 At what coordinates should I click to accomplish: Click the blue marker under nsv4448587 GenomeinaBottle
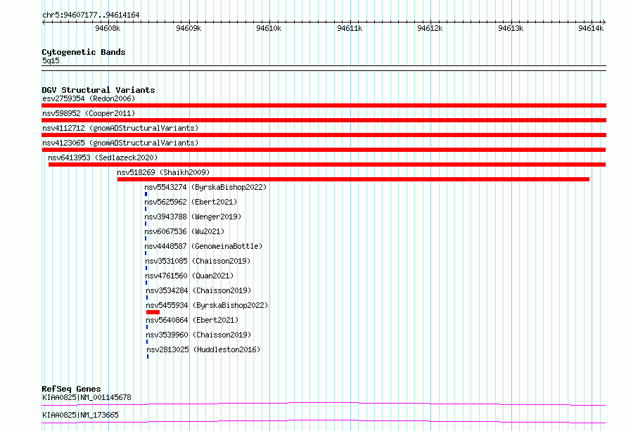[146, 253]
